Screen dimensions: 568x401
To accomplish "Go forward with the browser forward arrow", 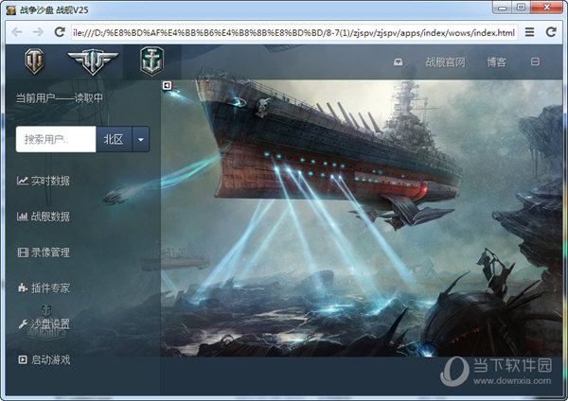I will tap(38, 32).
